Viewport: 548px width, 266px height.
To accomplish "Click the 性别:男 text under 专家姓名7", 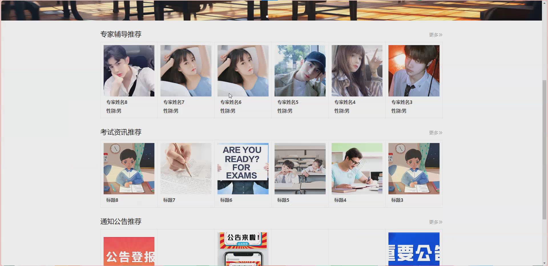I will (171, 111).
